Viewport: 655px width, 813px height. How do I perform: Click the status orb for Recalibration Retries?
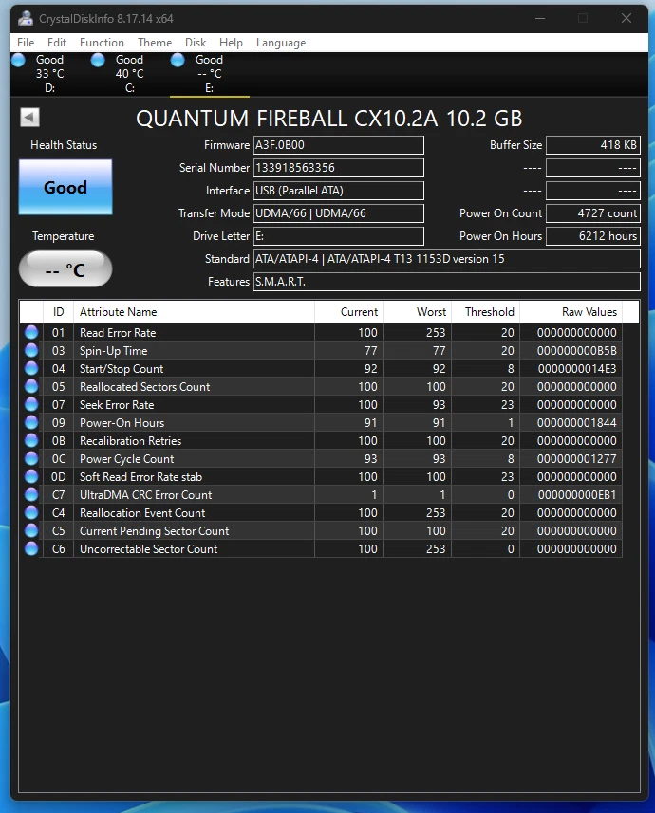31,441
